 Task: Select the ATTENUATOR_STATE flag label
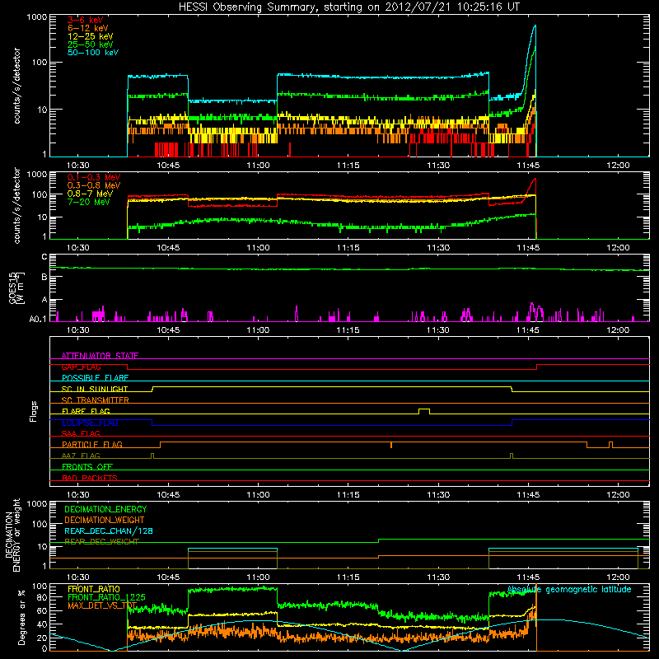[100, 356]
